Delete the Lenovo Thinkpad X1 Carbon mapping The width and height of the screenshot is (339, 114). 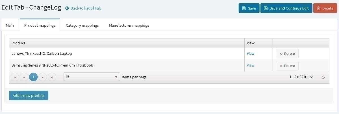click(x=287, y=54)
